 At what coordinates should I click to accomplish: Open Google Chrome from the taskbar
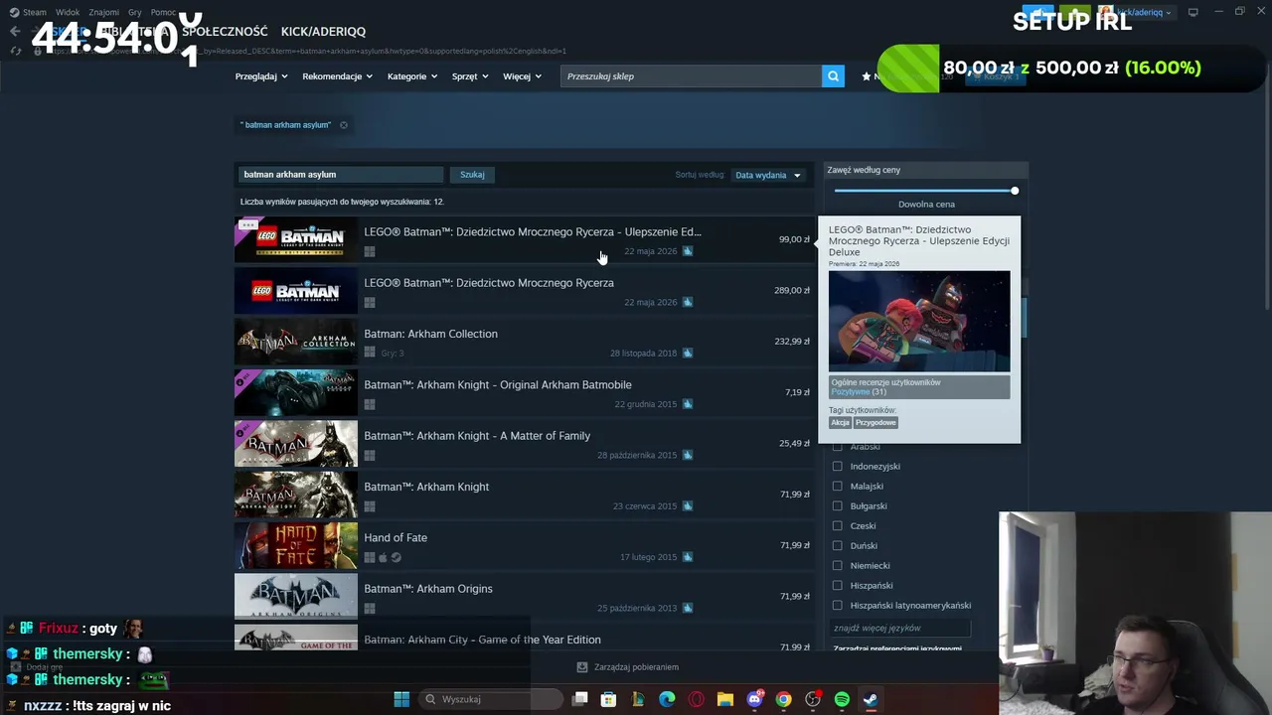coord(784,699)
